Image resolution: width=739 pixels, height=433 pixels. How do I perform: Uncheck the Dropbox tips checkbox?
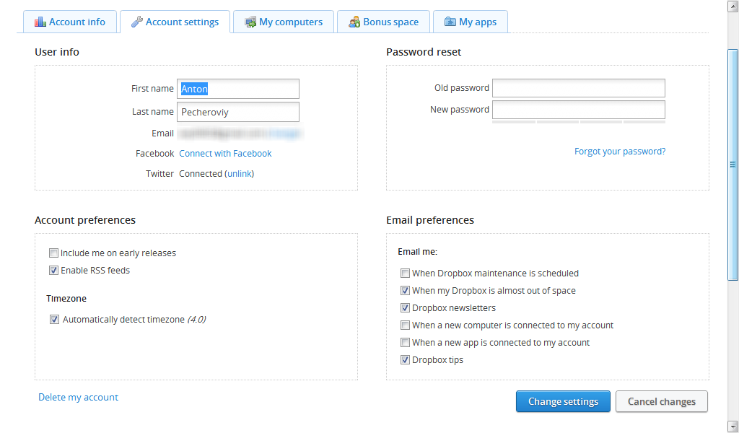[x=405, y=360]
